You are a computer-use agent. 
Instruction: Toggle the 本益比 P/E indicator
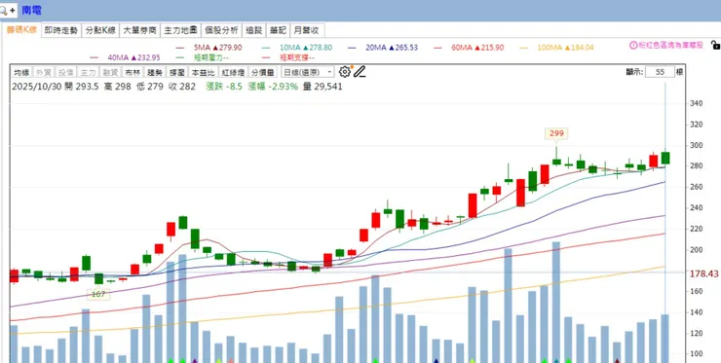tap(203, 72)
